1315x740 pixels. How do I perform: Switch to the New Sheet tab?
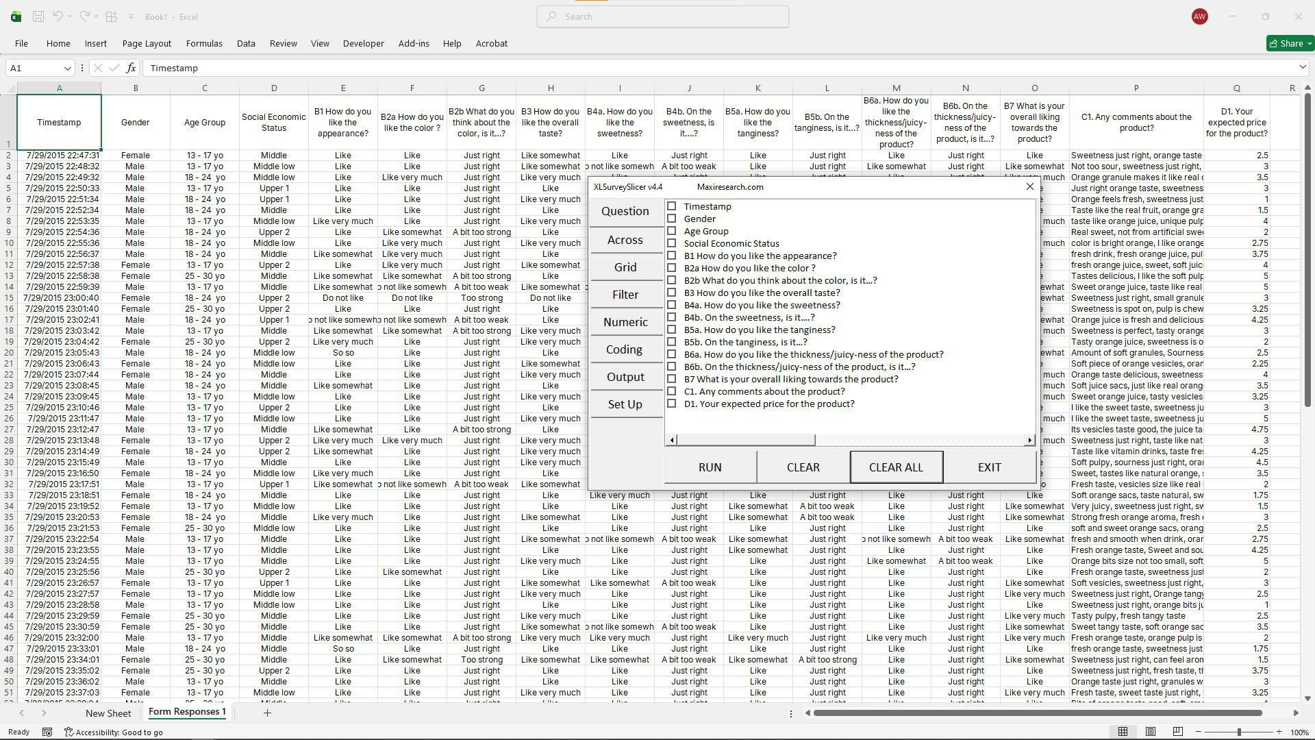pos(108,713)
